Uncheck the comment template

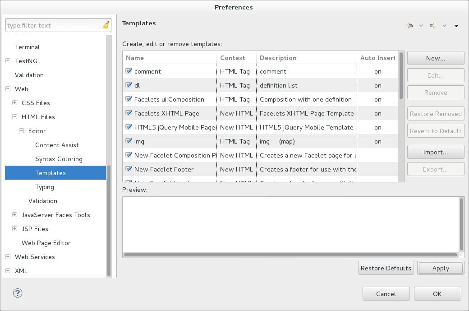(x=128, y=71)
